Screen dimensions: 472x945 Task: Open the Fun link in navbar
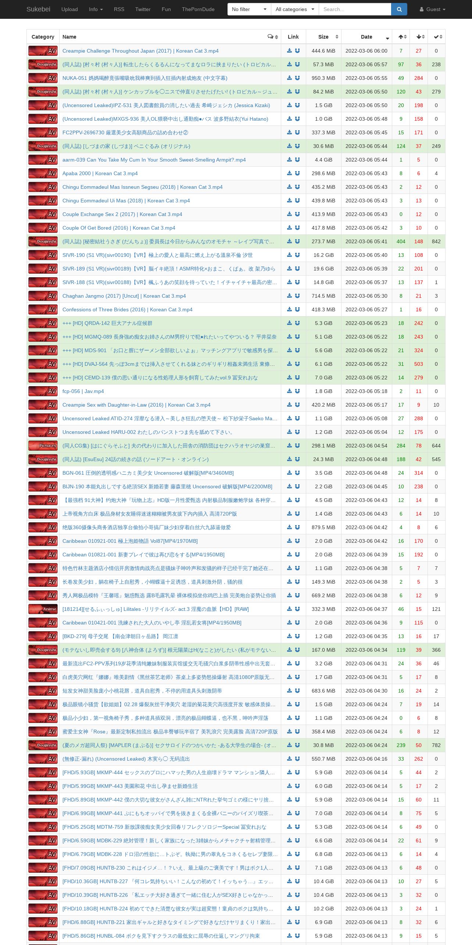coord(166,9)
